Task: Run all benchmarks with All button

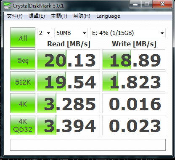Action: tap(23, 37)
